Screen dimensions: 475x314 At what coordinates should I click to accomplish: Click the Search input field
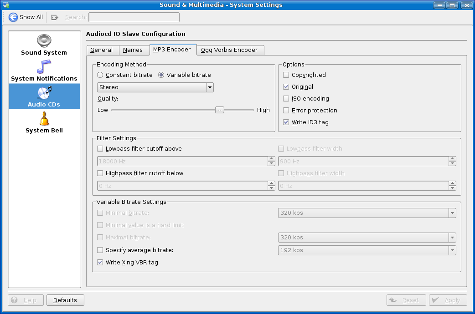tap(134, 17)
